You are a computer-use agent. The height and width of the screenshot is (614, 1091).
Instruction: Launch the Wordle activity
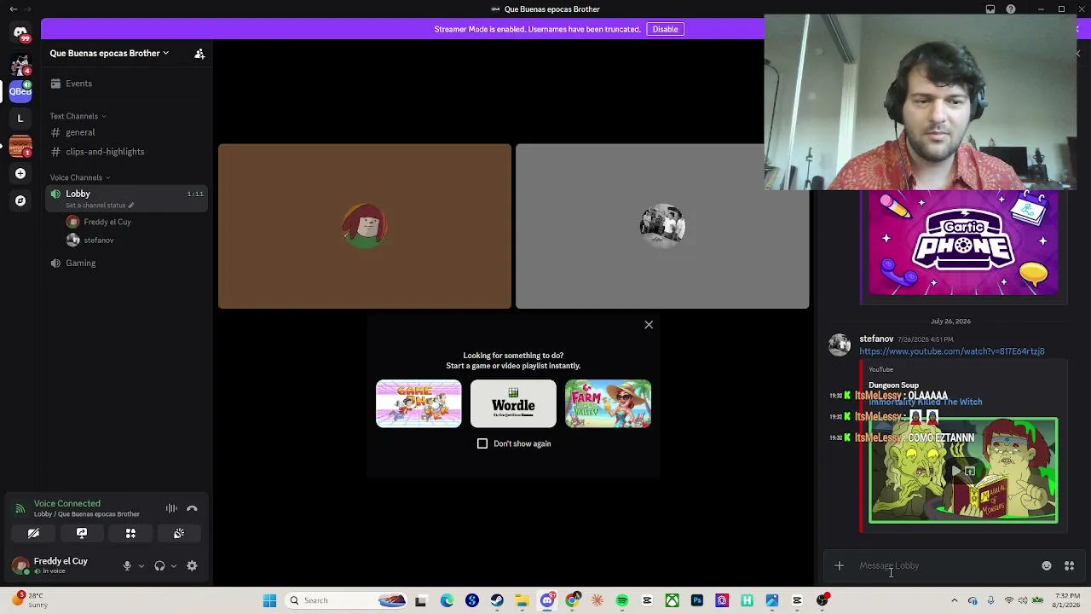point(513,404)
